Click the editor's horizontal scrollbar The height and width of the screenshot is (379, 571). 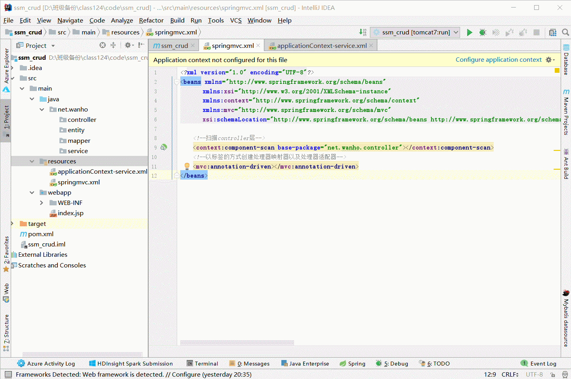[x=237, y=343]
